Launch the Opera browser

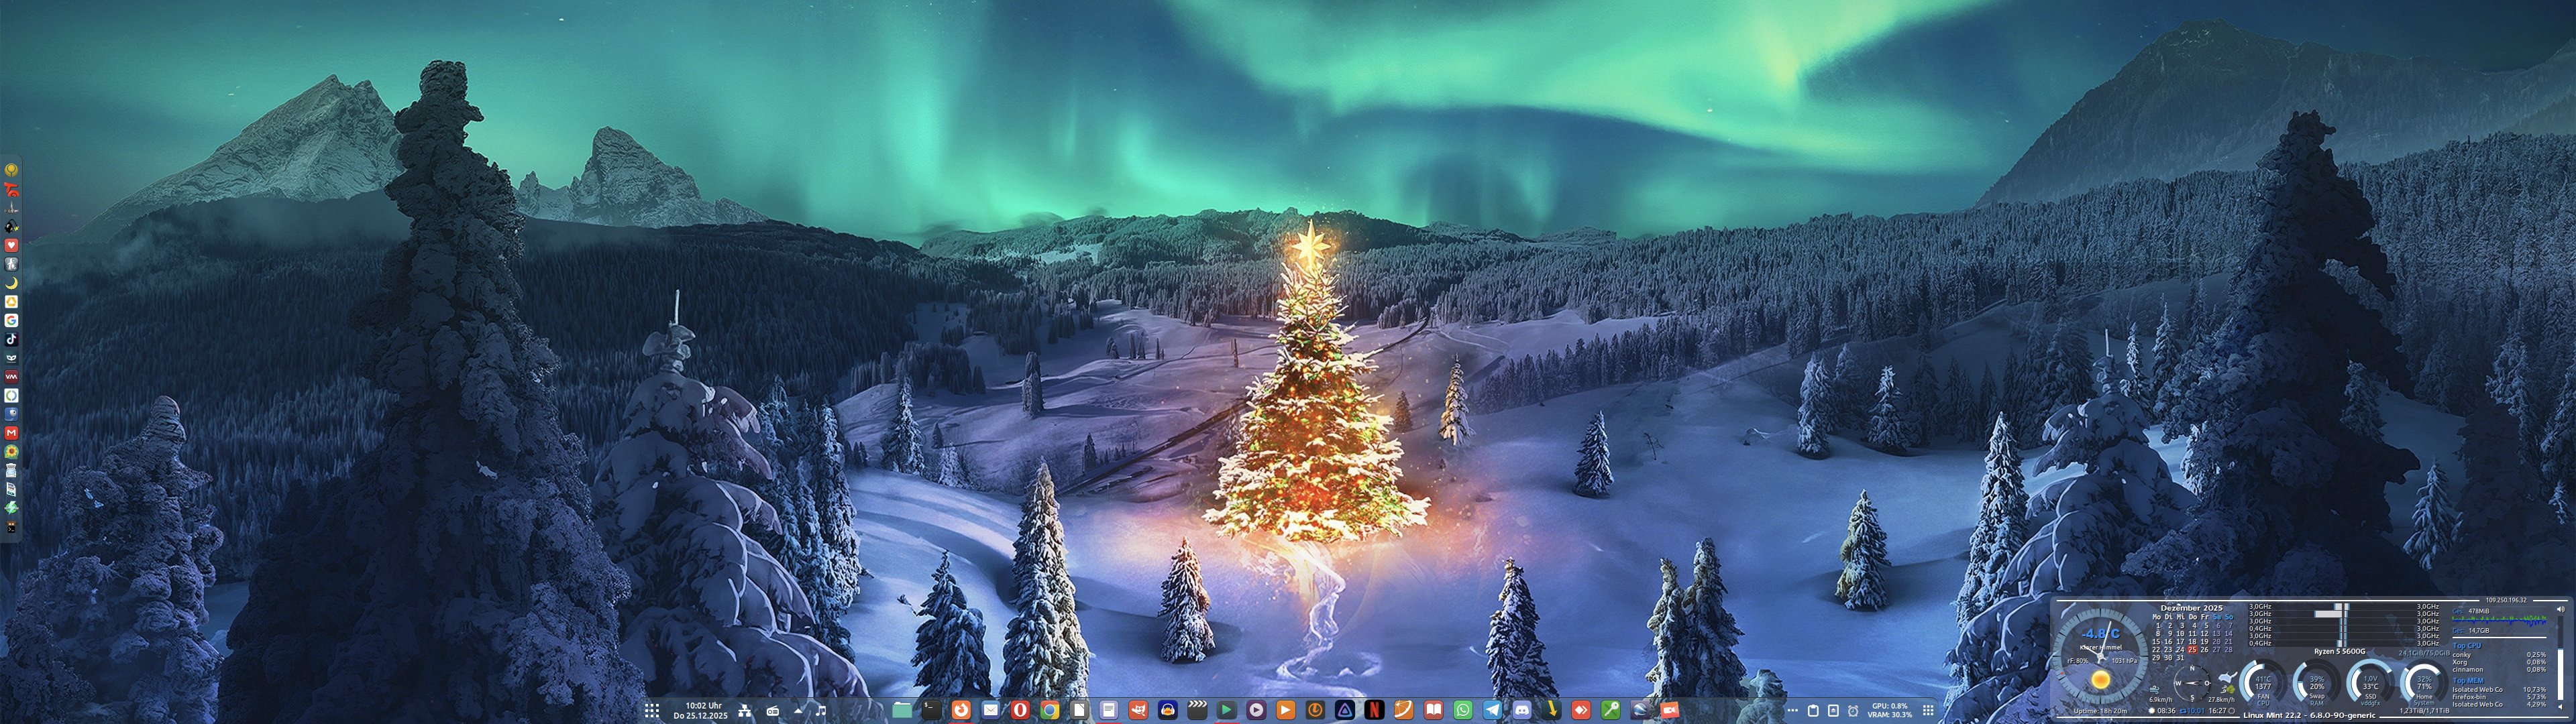[1020, 710]
